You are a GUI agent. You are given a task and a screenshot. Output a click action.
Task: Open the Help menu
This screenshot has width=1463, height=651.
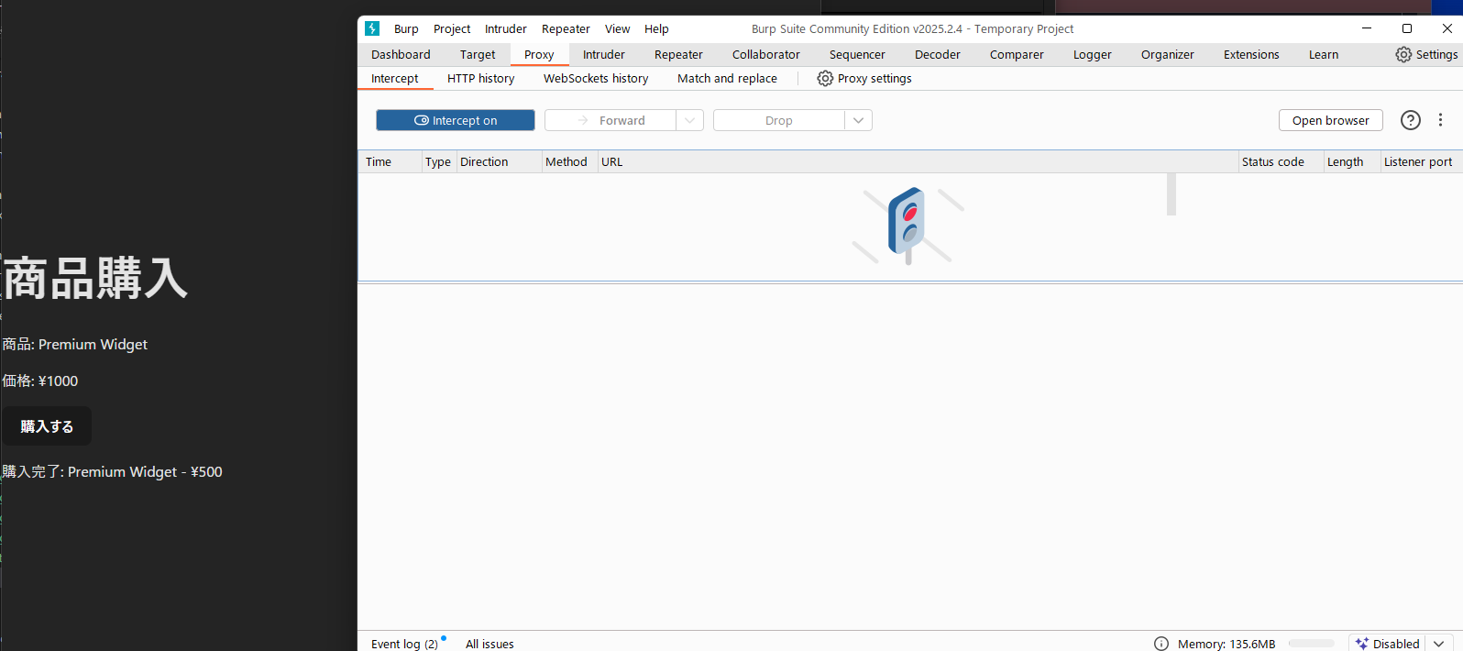656,28
